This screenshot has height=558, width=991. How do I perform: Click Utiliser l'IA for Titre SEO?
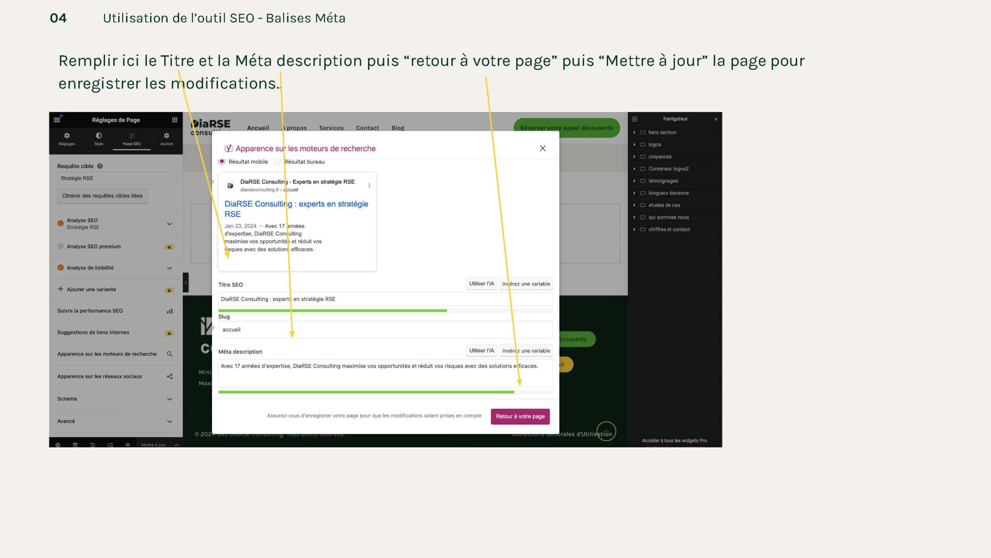pyautogui.click(x=481, y=284)
